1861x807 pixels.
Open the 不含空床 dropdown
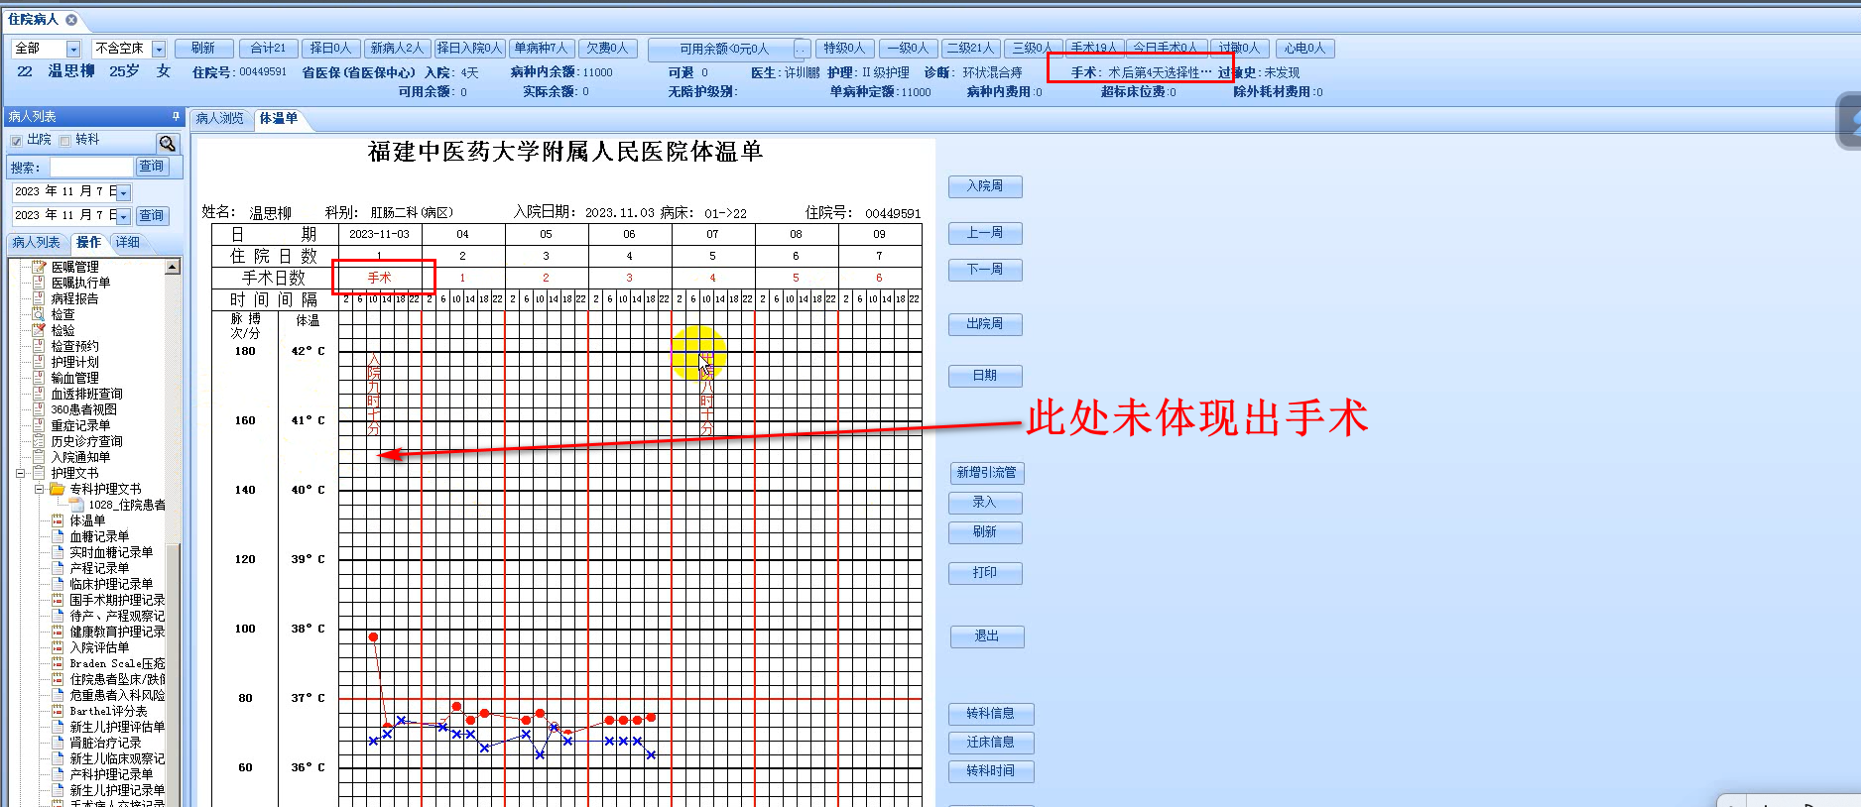(159, 49)
